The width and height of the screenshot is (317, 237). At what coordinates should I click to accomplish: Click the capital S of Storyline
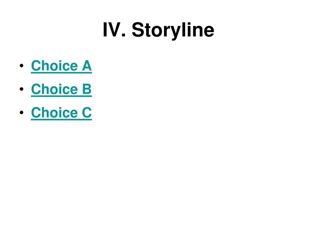[x=138, y=29]
